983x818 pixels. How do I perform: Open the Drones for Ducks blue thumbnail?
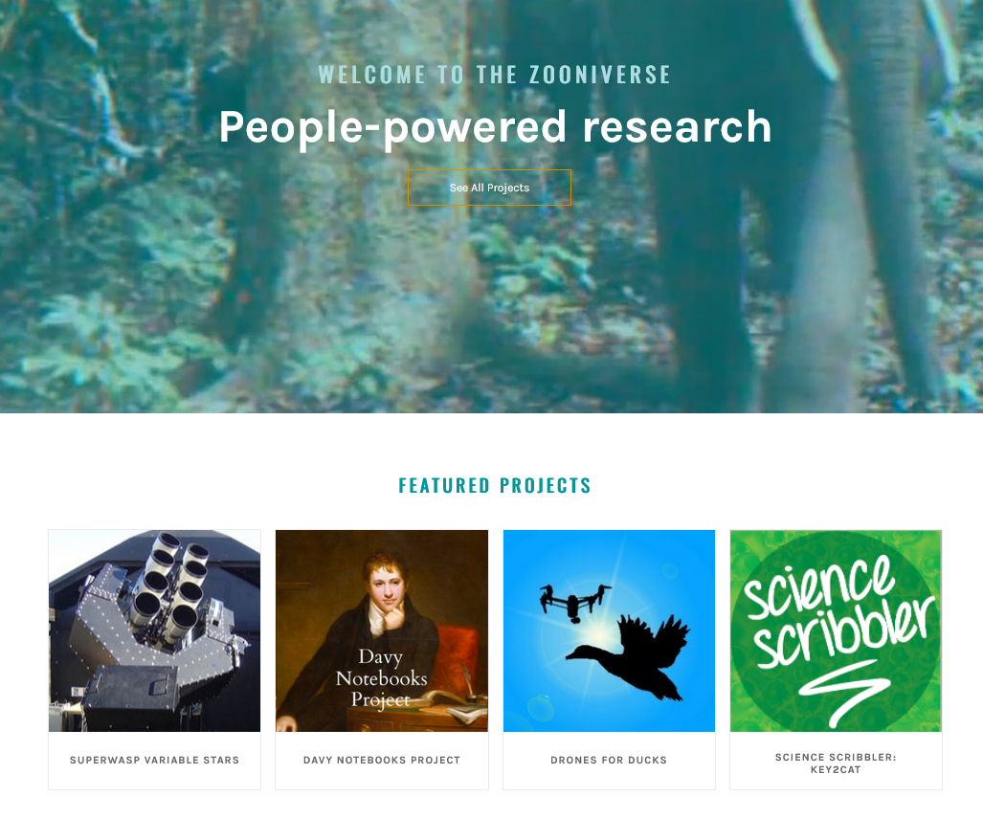(x=609, y=630)
